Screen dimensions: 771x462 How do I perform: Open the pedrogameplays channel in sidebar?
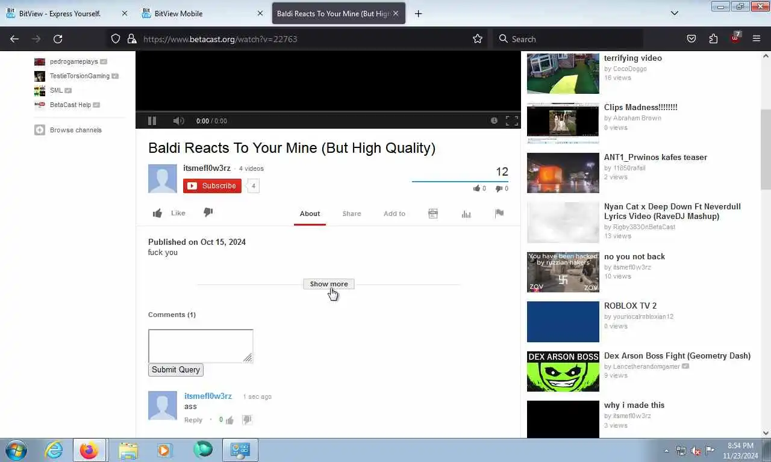click(74, 61)
